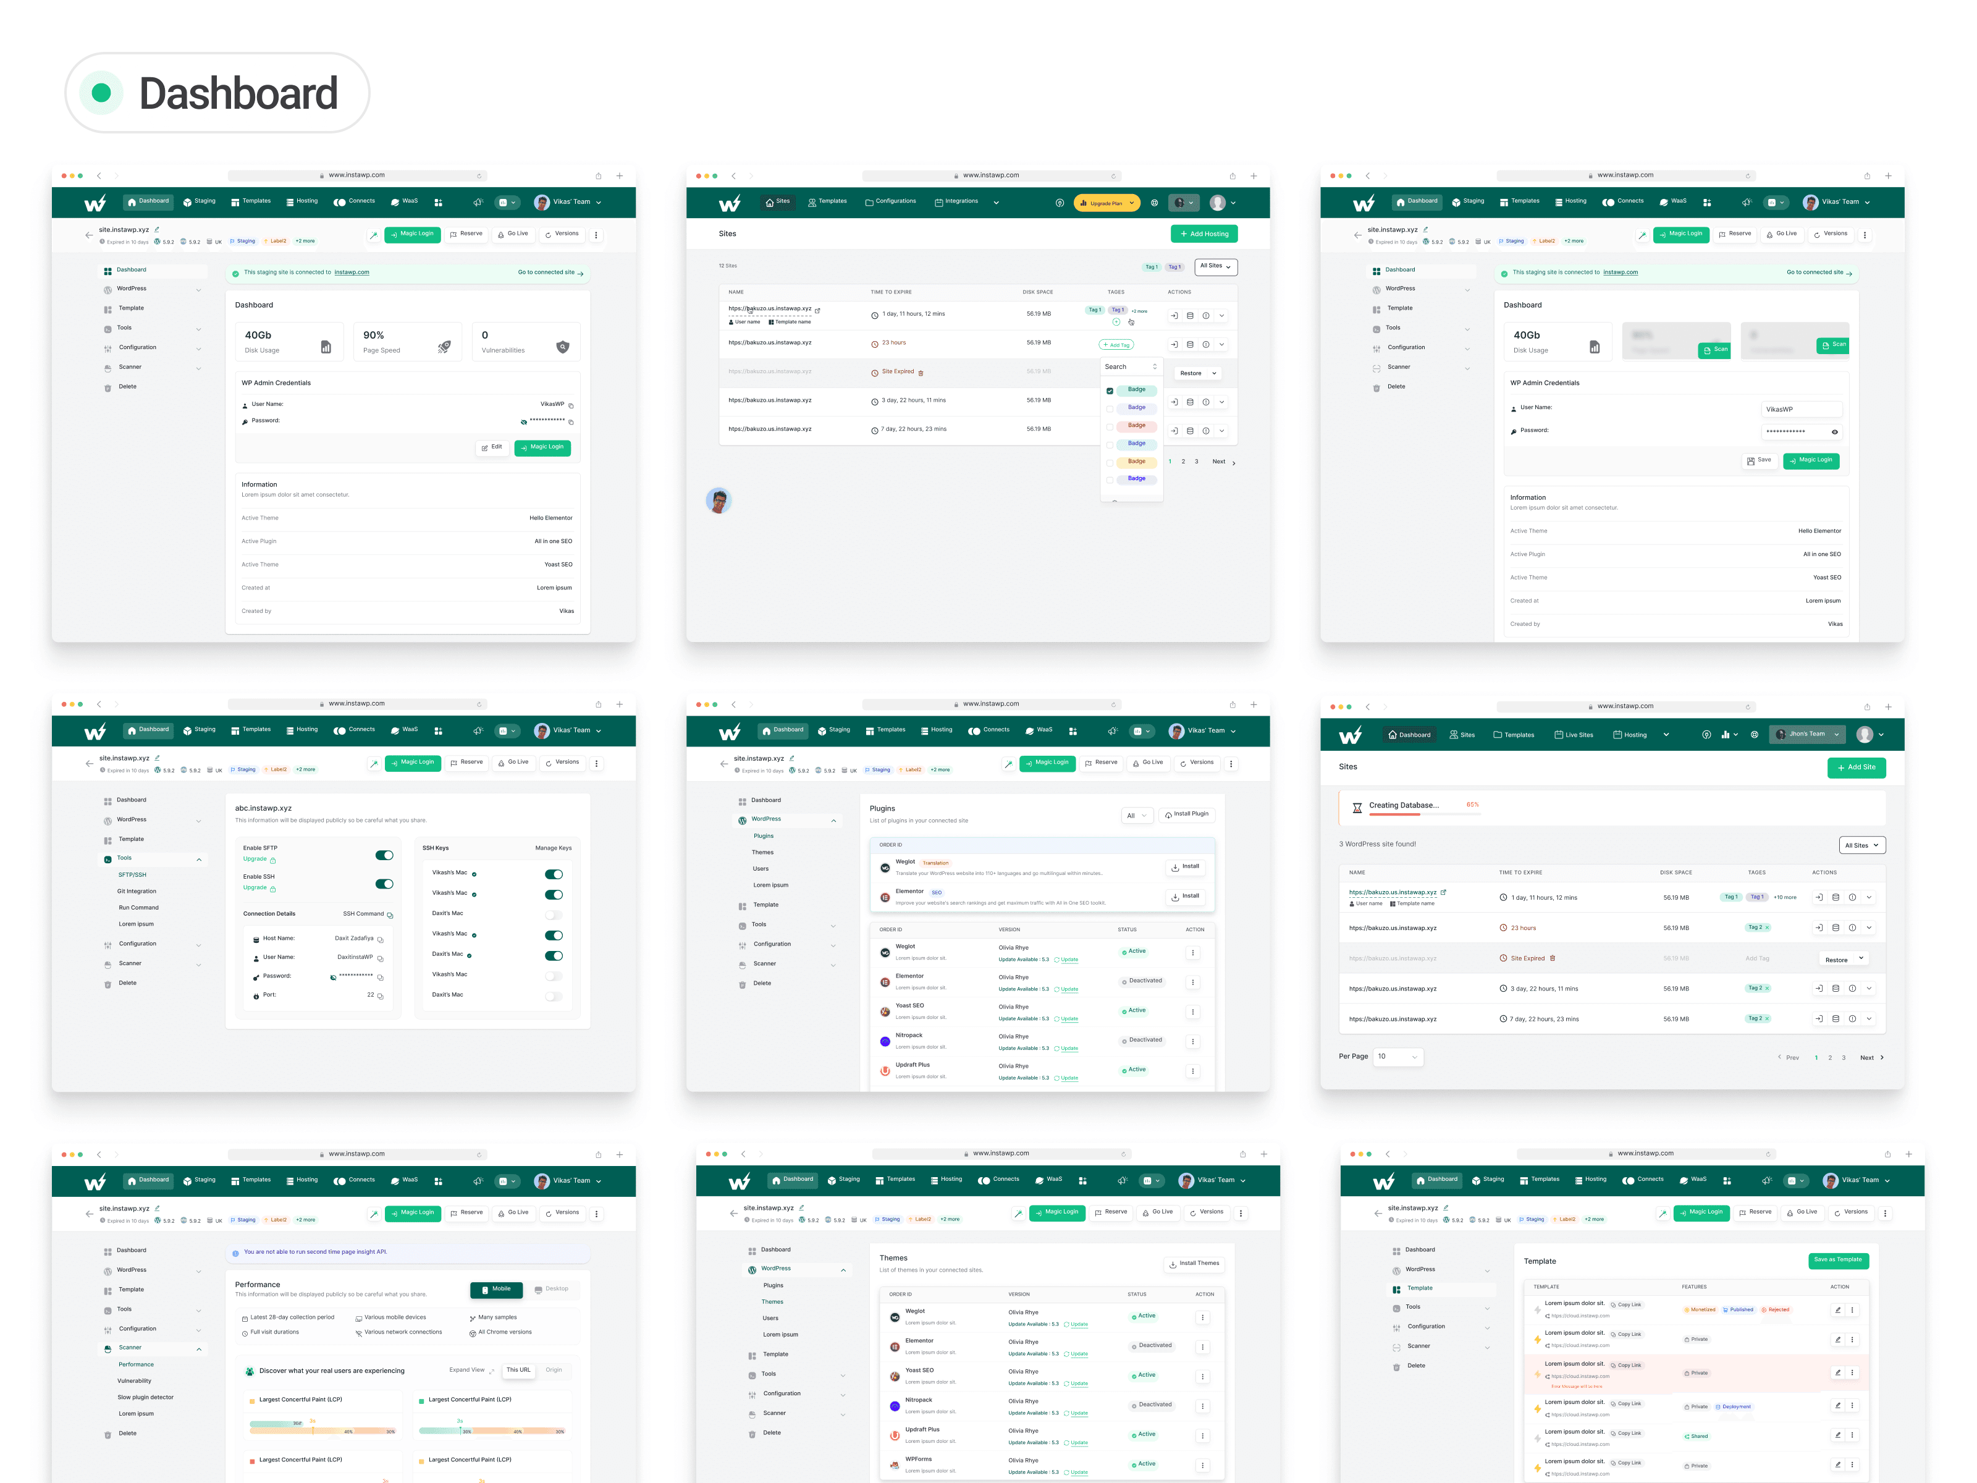The height and width of the screenshot is (1483, 1977).
Task: Toggle the Enable SSH switch
Action: click(x=384, y=884)
